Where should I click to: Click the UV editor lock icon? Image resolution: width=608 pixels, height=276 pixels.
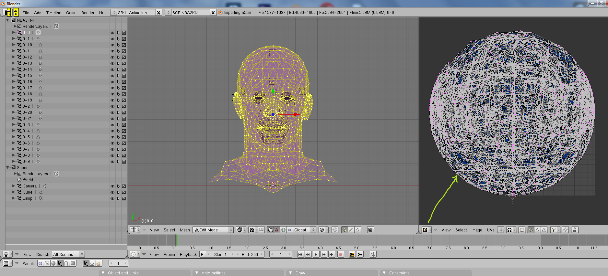[x=575, y=230]
